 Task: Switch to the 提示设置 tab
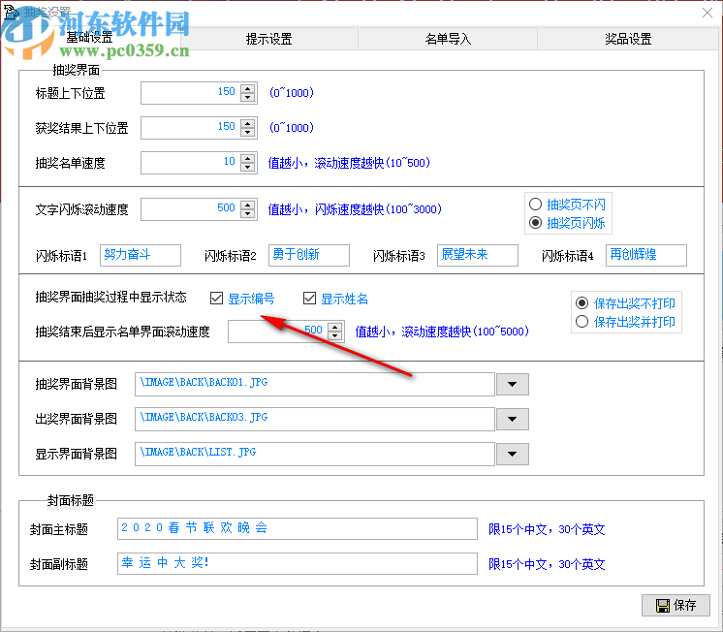coord(268,39)
